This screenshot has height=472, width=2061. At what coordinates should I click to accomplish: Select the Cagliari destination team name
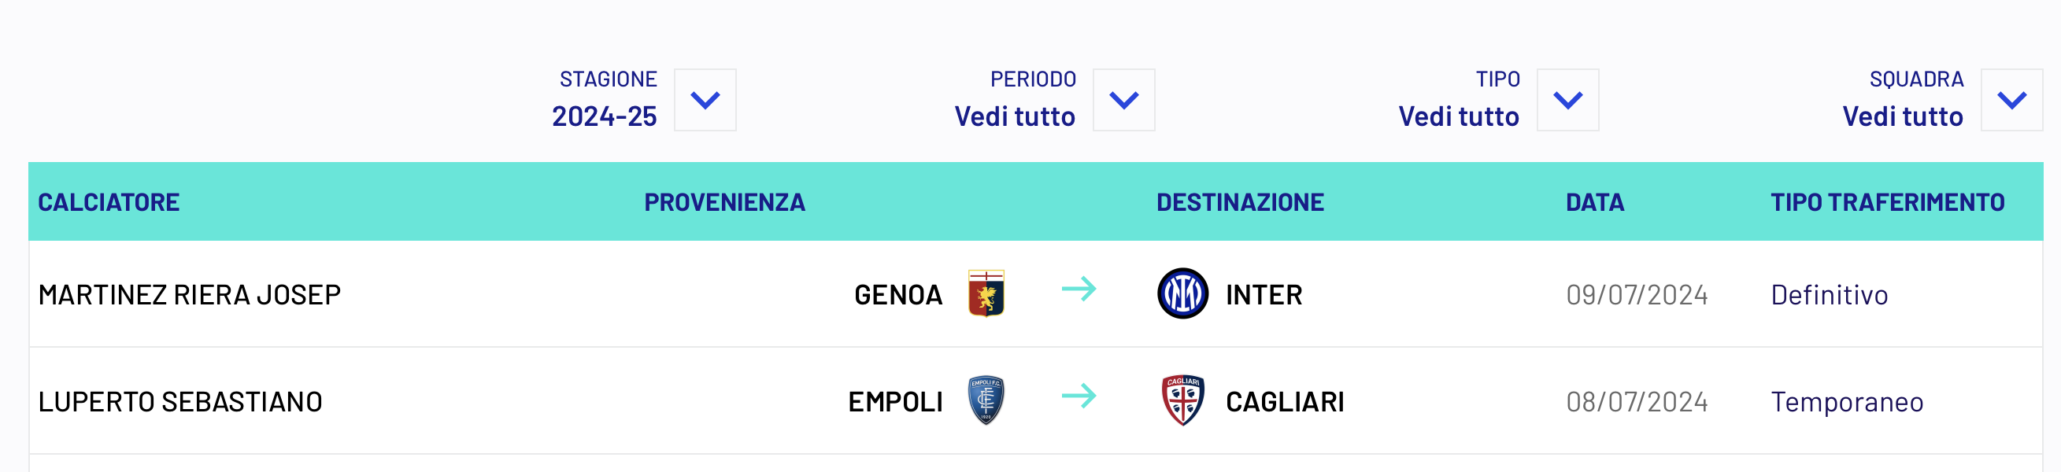point(1284,402)
